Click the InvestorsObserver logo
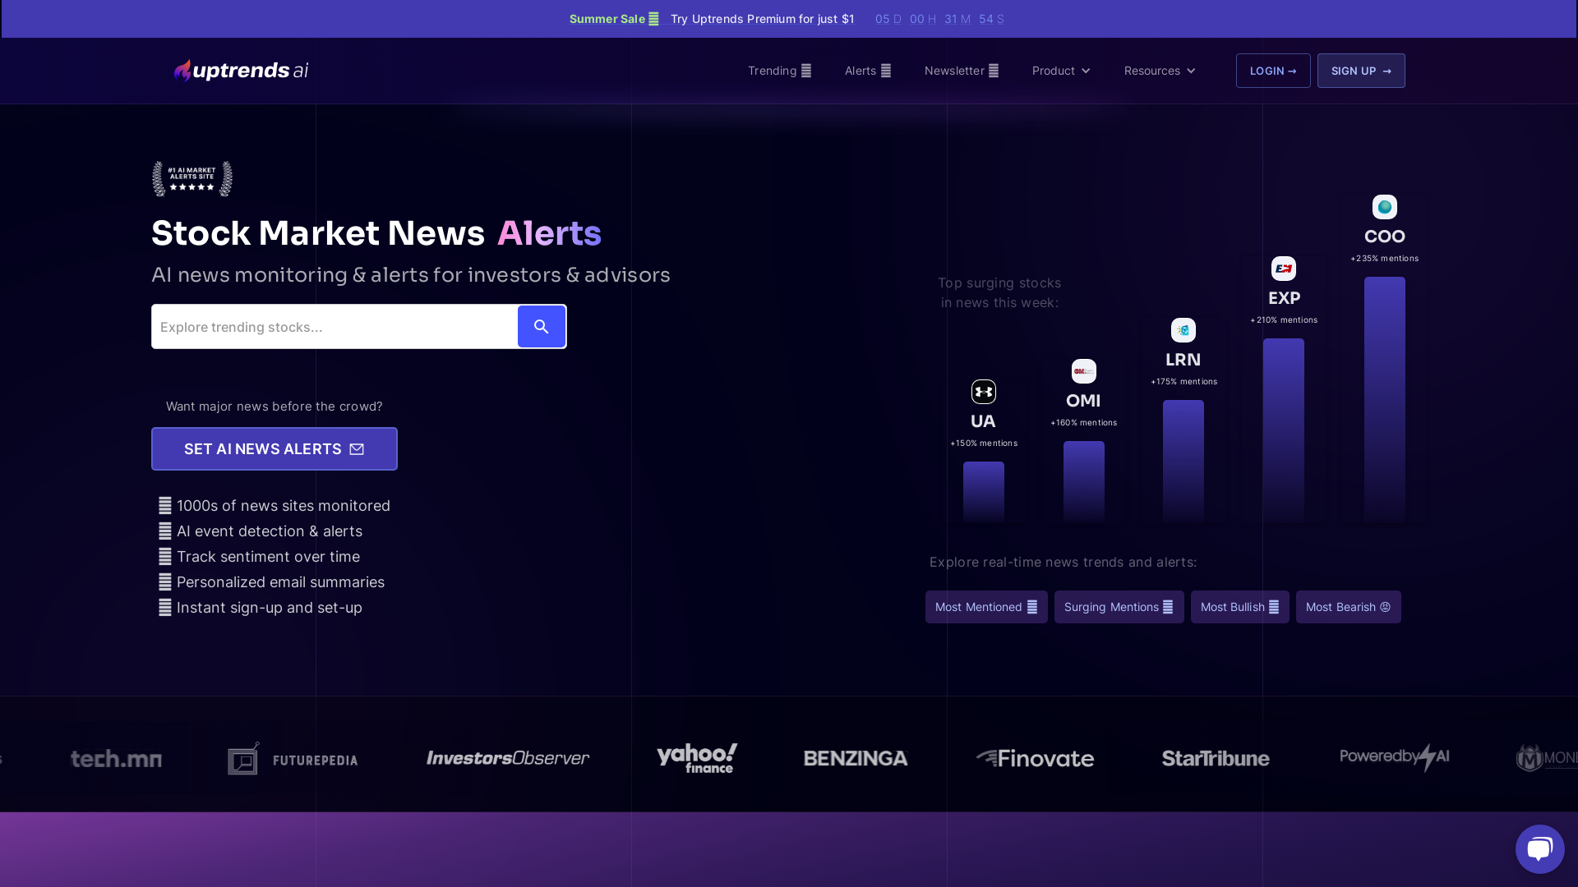The image size is (1578, 887). pyautogui.click(x=508, y=758)
